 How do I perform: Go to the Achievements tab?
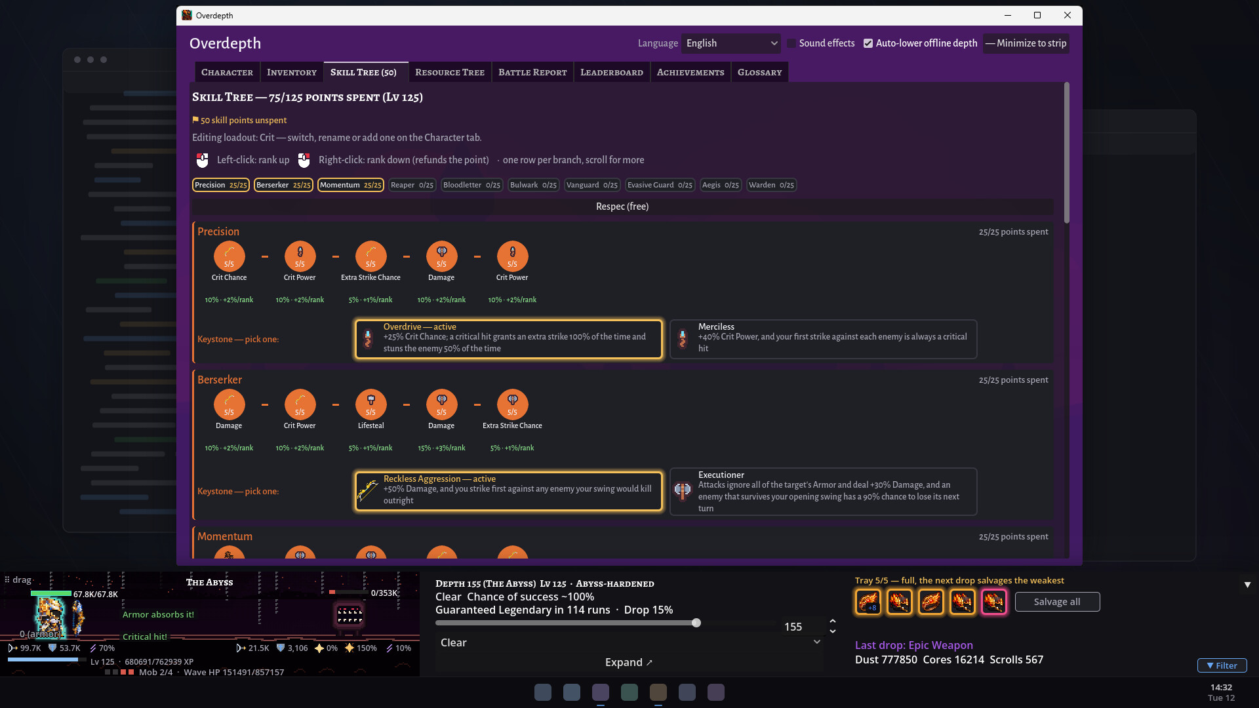click(x=690, y=72)
